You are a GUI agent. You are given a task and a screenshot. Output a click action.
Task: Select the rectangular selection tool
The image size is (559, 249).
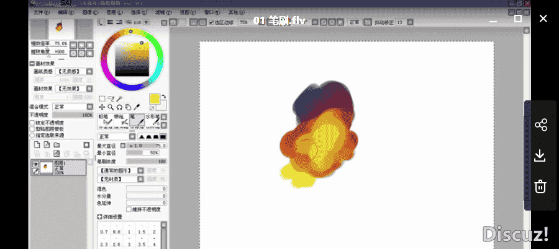pos(102,99)
